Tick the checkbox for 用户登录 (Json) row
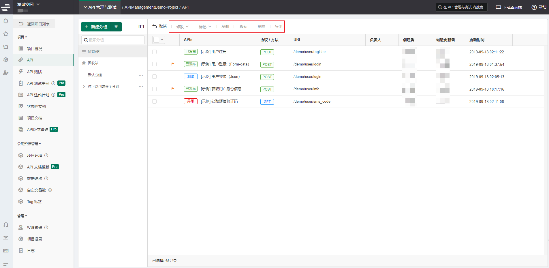Viewport: 549px width, 268px height. tap(155, 77)
